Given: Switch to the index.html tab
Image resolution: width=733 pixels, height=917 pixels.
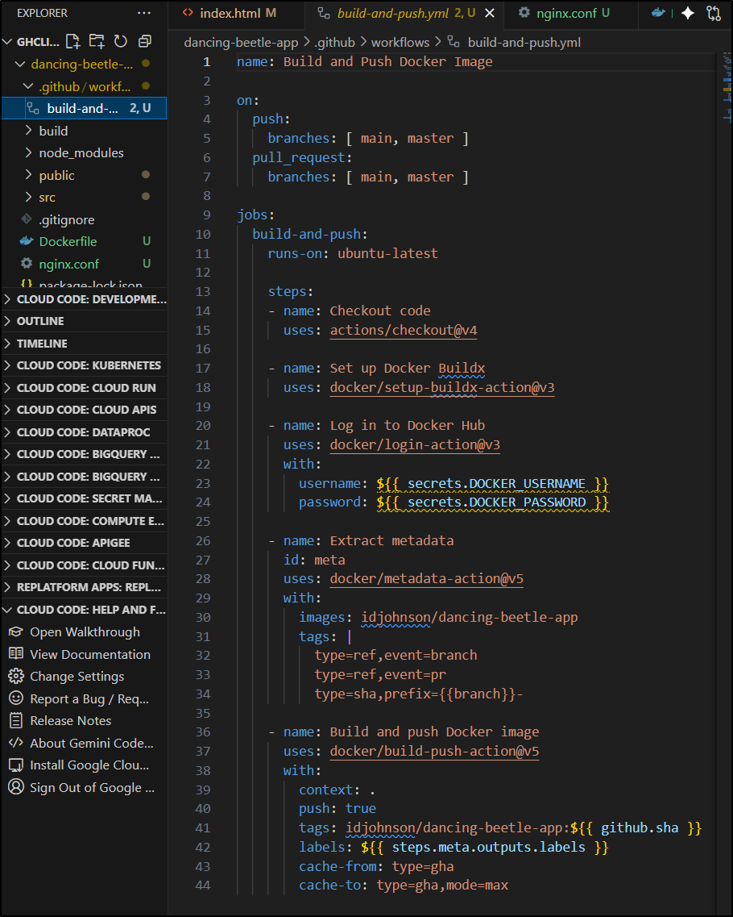Looking at the screenshot, I should click(x=228, y=13).
